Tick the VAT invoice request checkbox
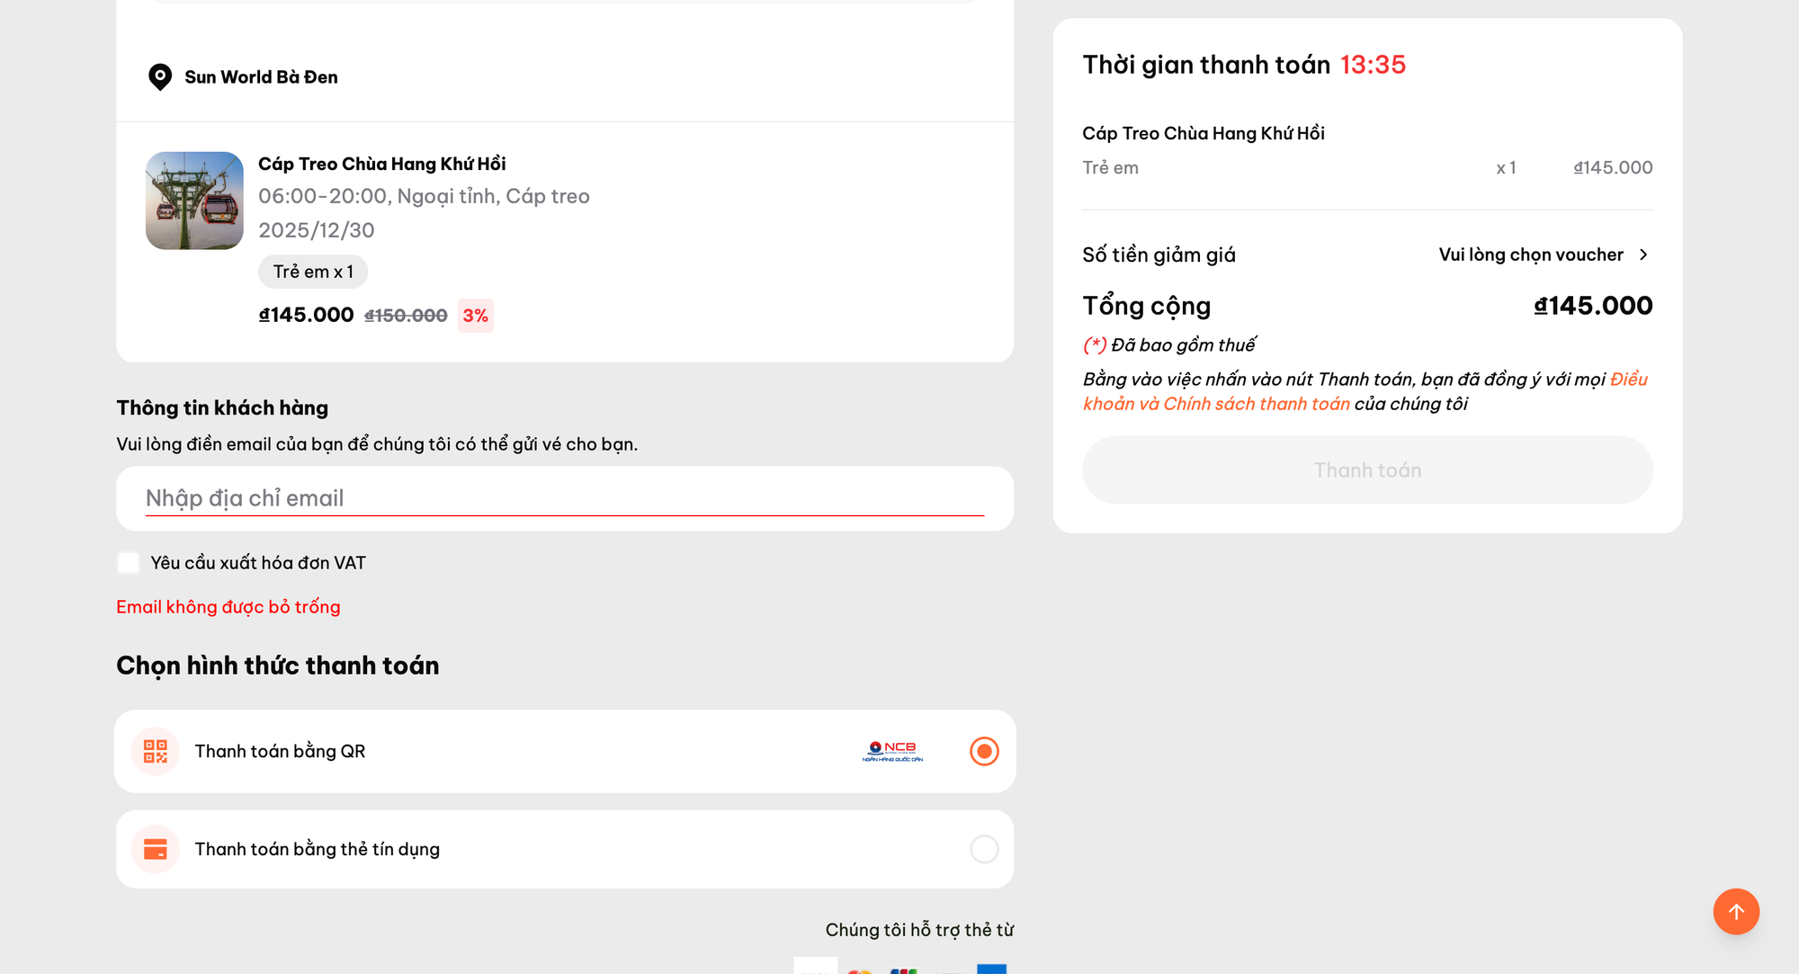The height and width of the screenshot is (974, 1799). (129, 563)
